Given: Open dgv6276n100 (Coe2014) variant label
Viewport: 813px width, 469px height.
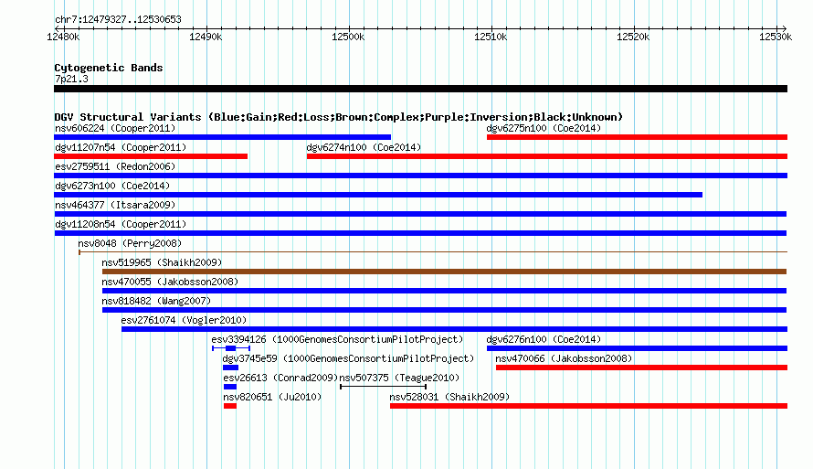Looking at the screenshot, I should pyautogui.click(x=544, y=339).
